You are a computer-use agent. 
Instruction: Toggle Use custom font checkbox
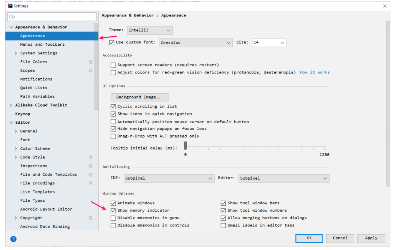[x=112, y=43]
